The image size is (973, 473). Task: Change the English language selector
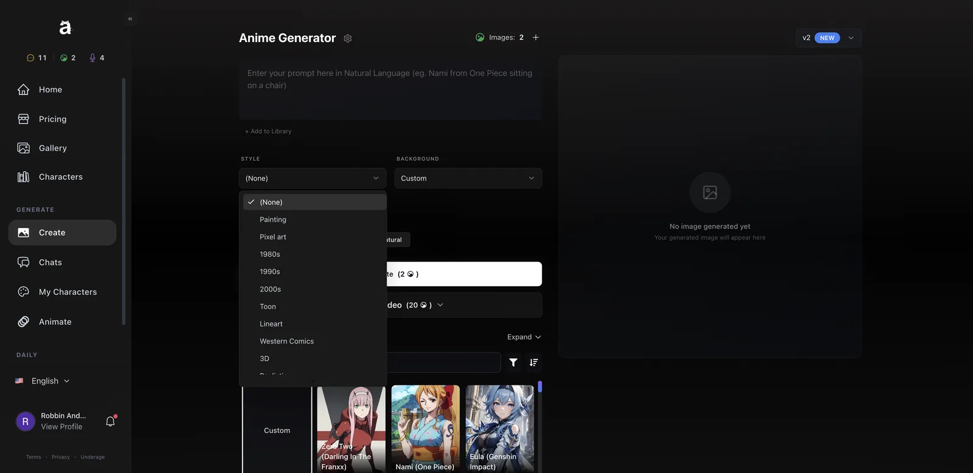(43, 381)
